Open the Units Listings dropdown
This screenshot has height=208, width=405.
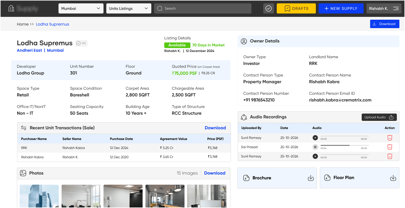tap(129, 8)
